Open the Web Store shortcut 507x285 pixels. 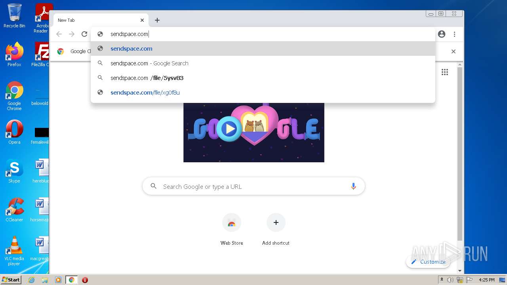[232, 230]
